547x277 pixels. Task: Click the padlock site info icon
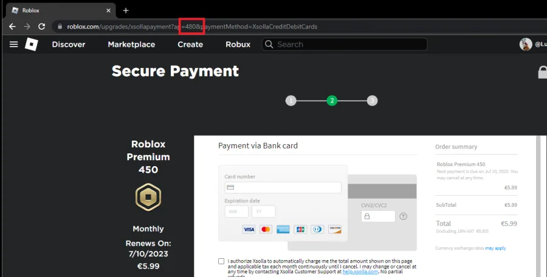coord(60,27)
